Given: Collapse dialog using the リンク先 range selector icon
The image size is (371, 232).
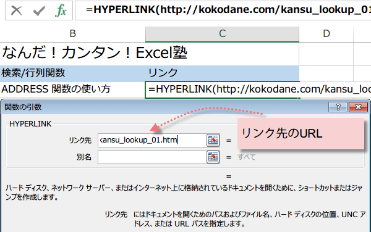Looking at the screenshot, I should pos(213,140).
